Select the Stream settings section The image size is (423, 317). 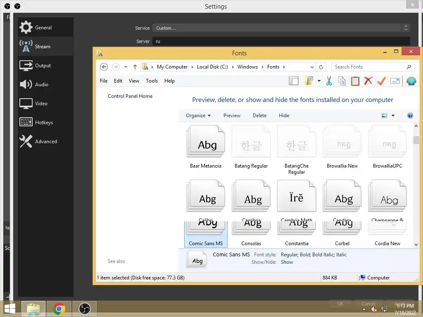45,46
